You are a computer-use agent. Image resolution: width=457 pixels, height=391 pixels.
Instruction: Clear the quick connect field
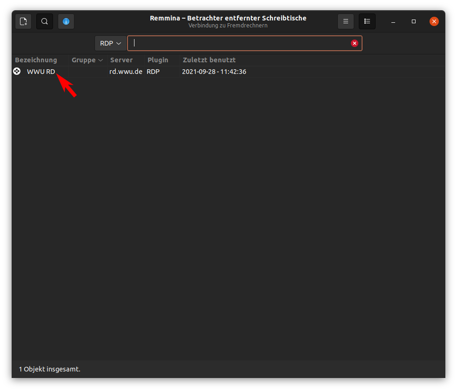click(355, 43)
